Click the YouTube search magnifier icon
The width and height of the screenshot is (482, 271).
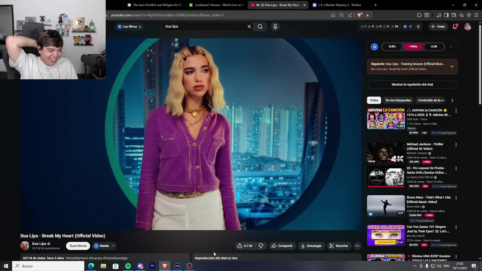pos(260,27)
